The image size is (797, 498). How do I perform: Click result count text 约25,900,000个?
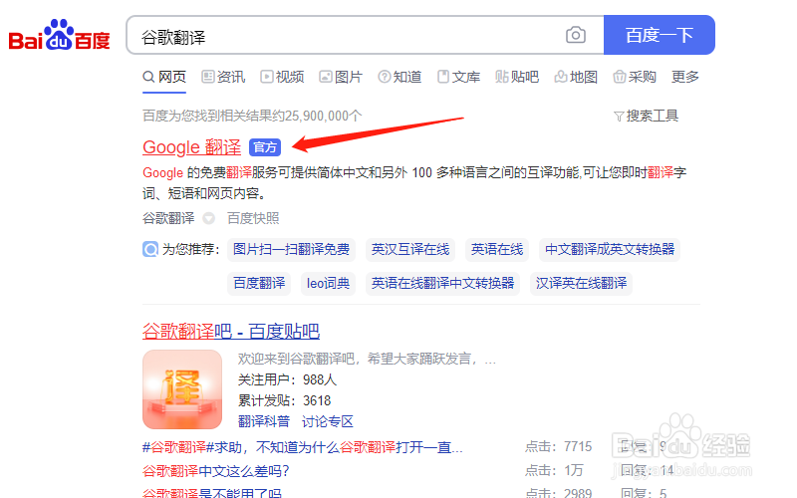[x=317, y=116]
